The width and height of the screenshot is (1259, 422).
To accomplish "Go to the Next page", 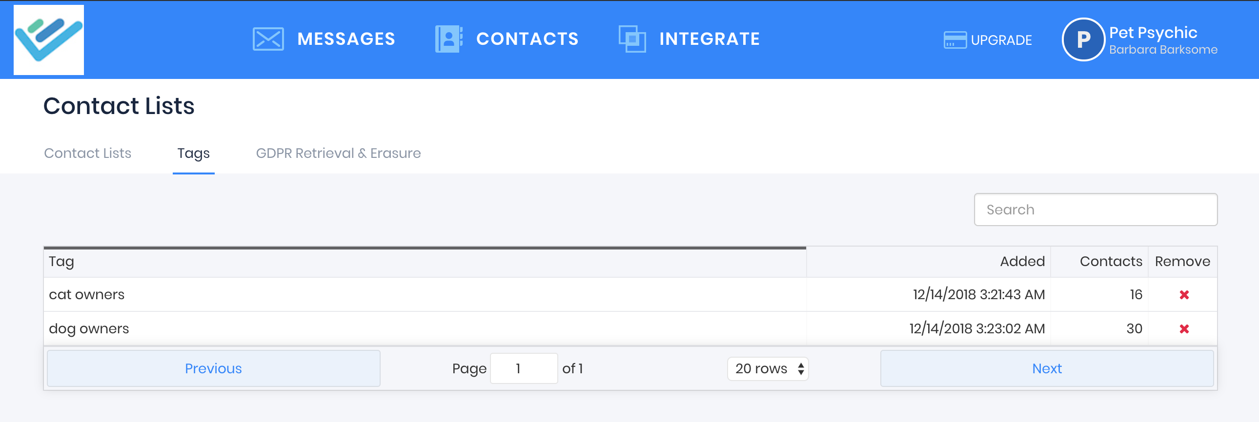I will tap(1046, 368).
